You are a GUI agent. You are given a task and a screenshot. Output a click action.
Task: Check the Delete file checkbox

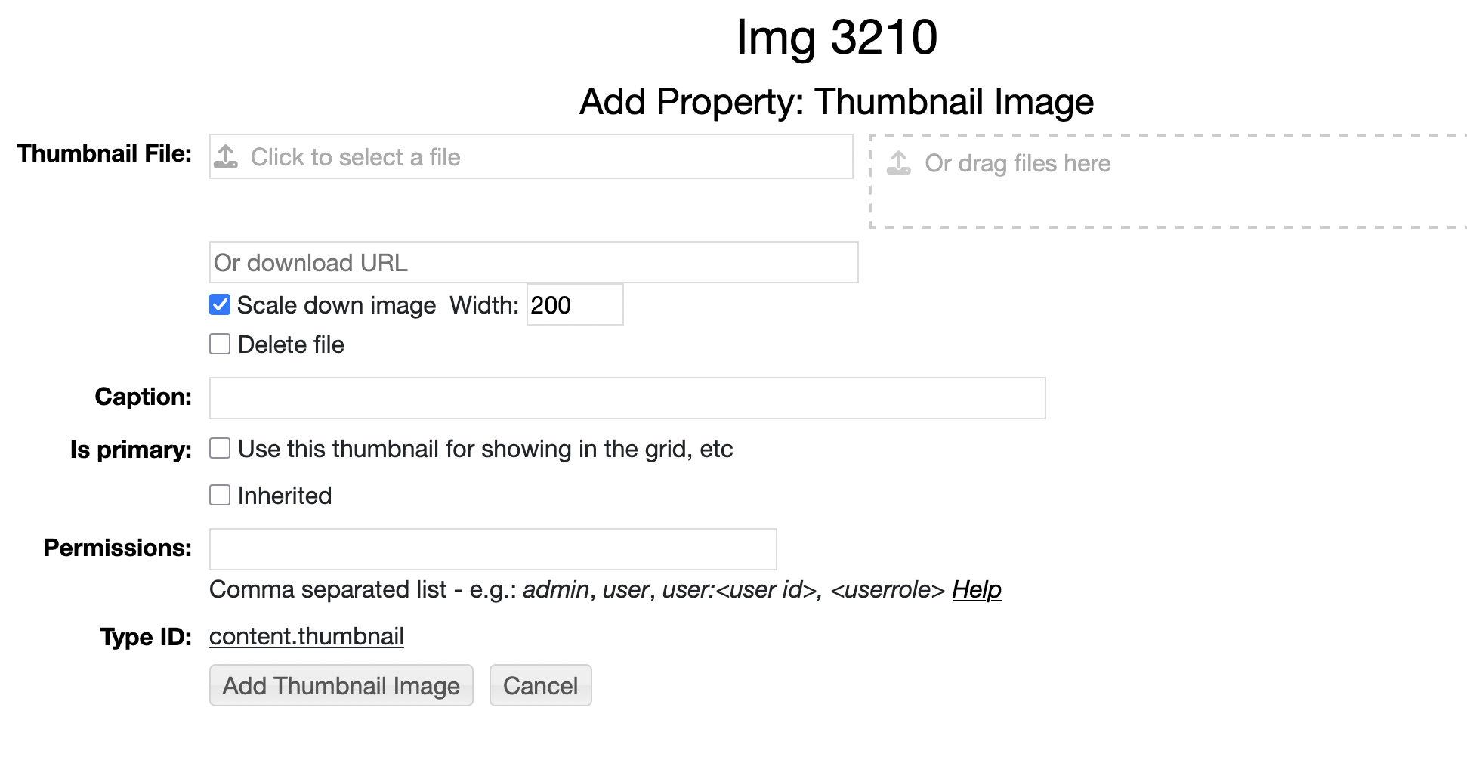click(x=220, y=344)
